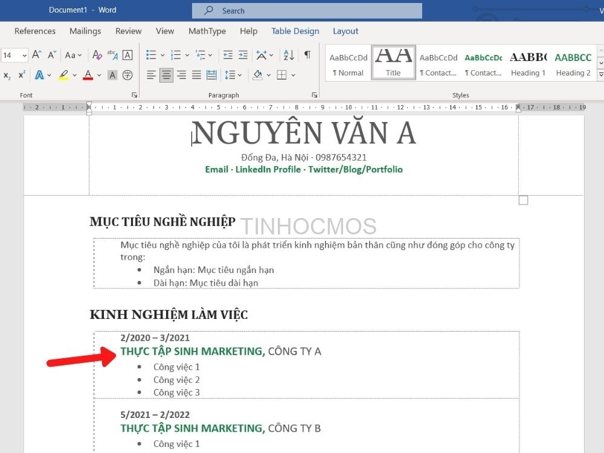The height and width of the screenshot is (453, 604).
Task: Apply character border icon
Action: (x=127, y=55)
